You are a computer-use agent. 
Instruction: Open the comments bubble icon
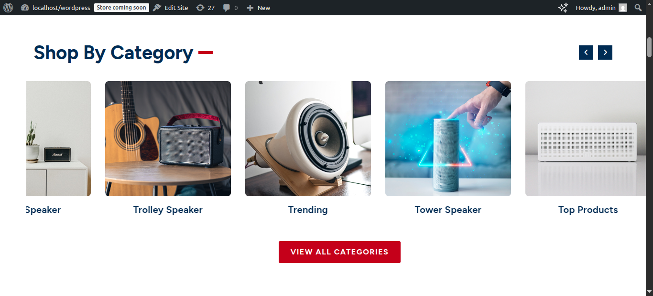point(227,8)
